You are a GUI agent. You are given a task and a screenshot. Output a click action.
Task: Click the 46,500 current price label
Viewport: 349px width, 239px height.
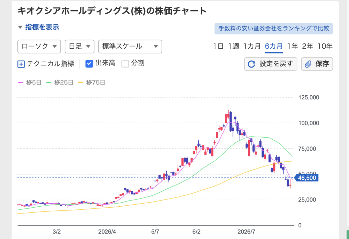pyautogui.click(x=306, y=178)
